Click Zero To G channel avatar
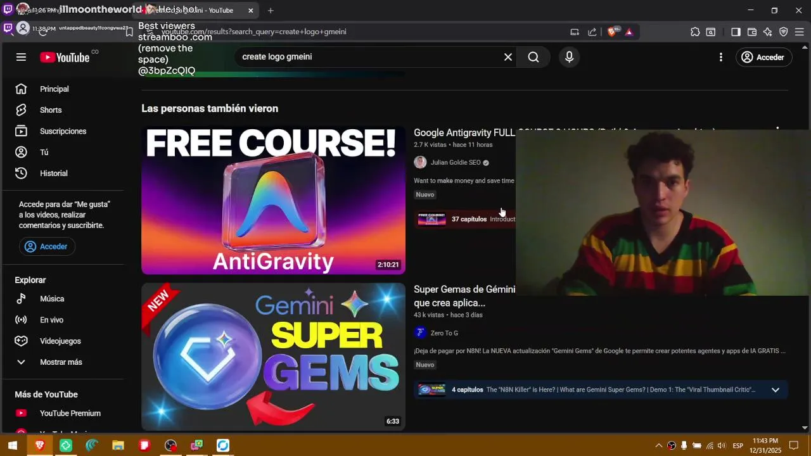Viewport: 811px width, 456px height. click(x=420, y=332)
